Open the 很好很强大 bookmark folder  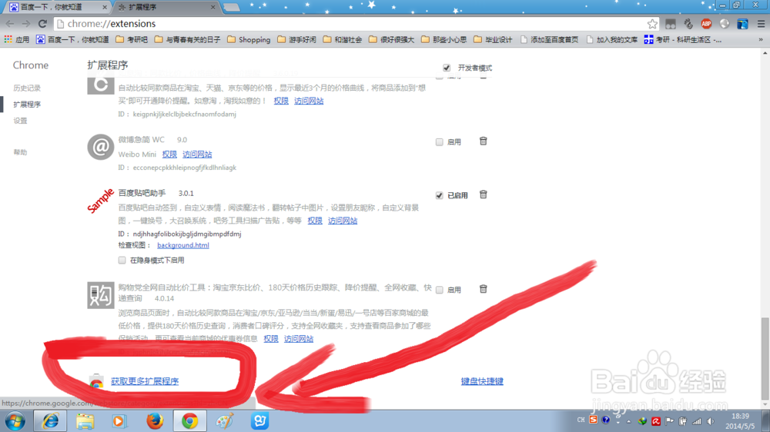pos(391,39)
